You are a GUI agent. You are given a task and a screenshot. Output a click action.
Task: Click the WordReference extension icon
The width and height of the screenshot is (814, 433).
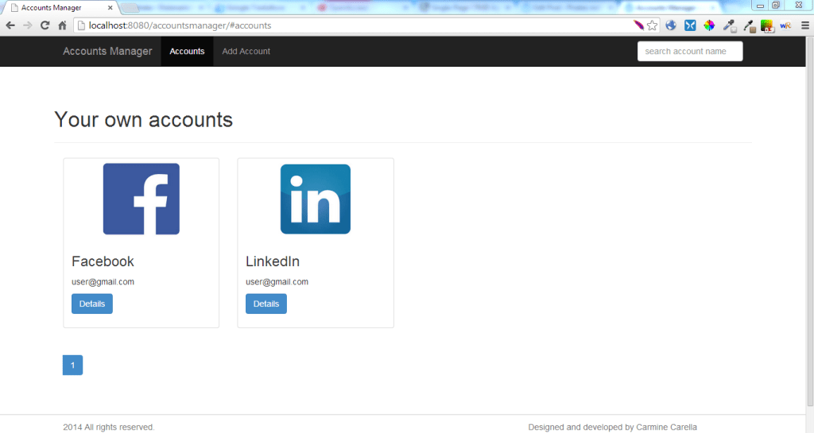point(785,25)
